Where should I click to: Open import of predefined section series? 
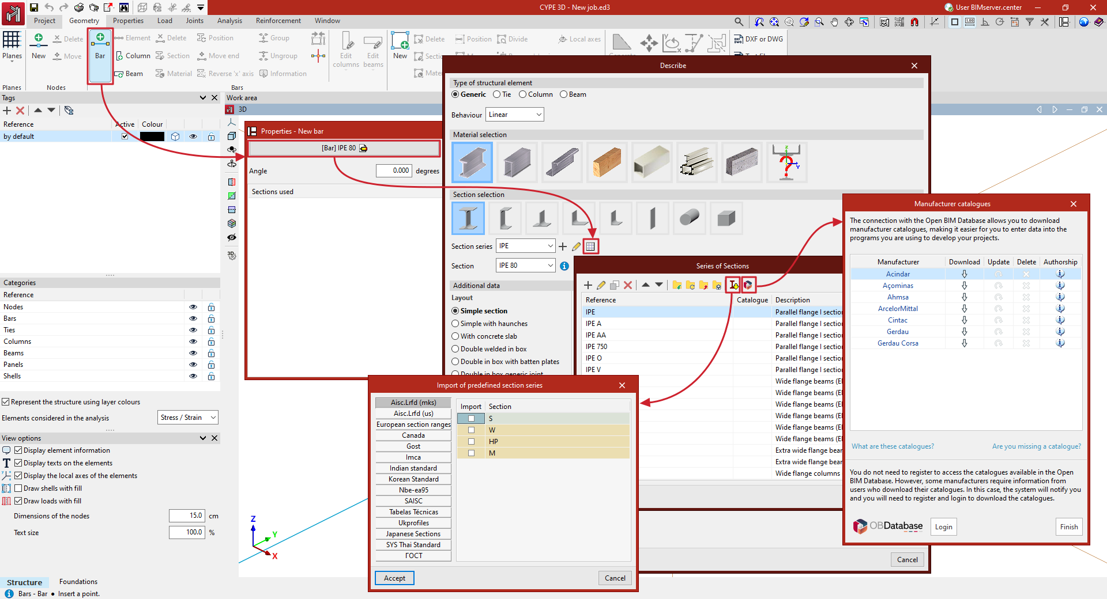pos(733,285)
